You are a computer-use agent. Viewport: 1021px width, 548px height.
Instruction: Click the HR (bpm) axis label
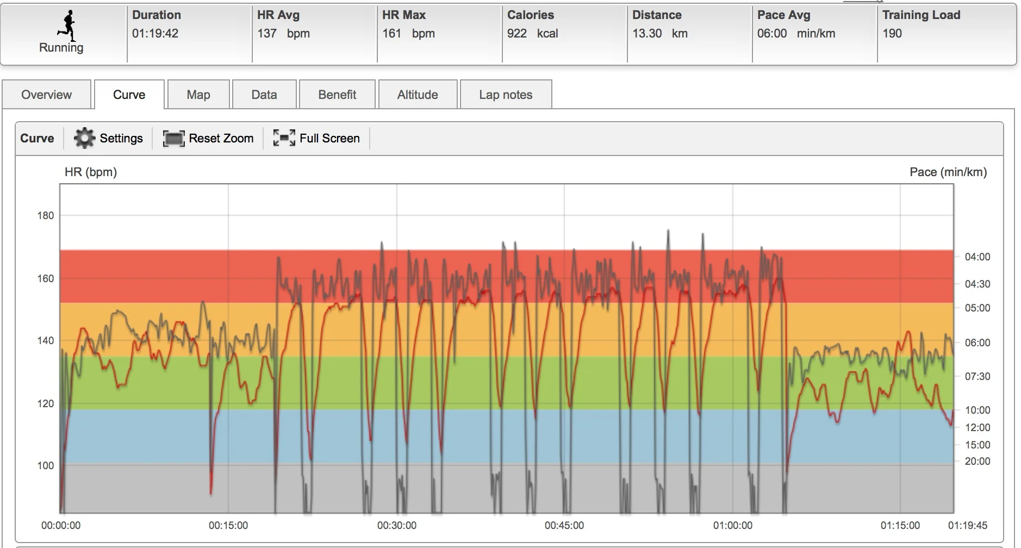click(91, 172)
